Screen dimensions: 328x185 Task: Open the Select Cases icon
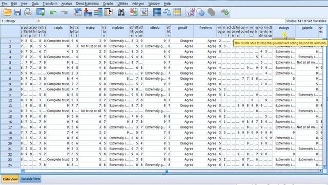(x=177, y=12)
